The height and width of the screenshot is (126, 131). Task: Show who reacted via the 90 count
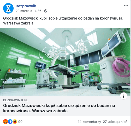20,122
